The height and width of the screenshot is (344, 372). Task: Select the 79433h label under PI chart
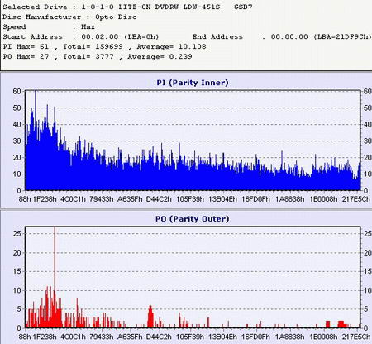click(x=102, y=198)
